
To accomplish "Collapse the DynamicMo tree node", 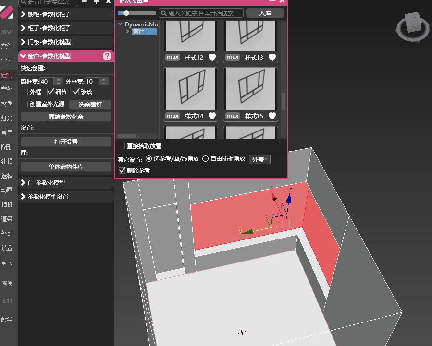I will 120,24.
